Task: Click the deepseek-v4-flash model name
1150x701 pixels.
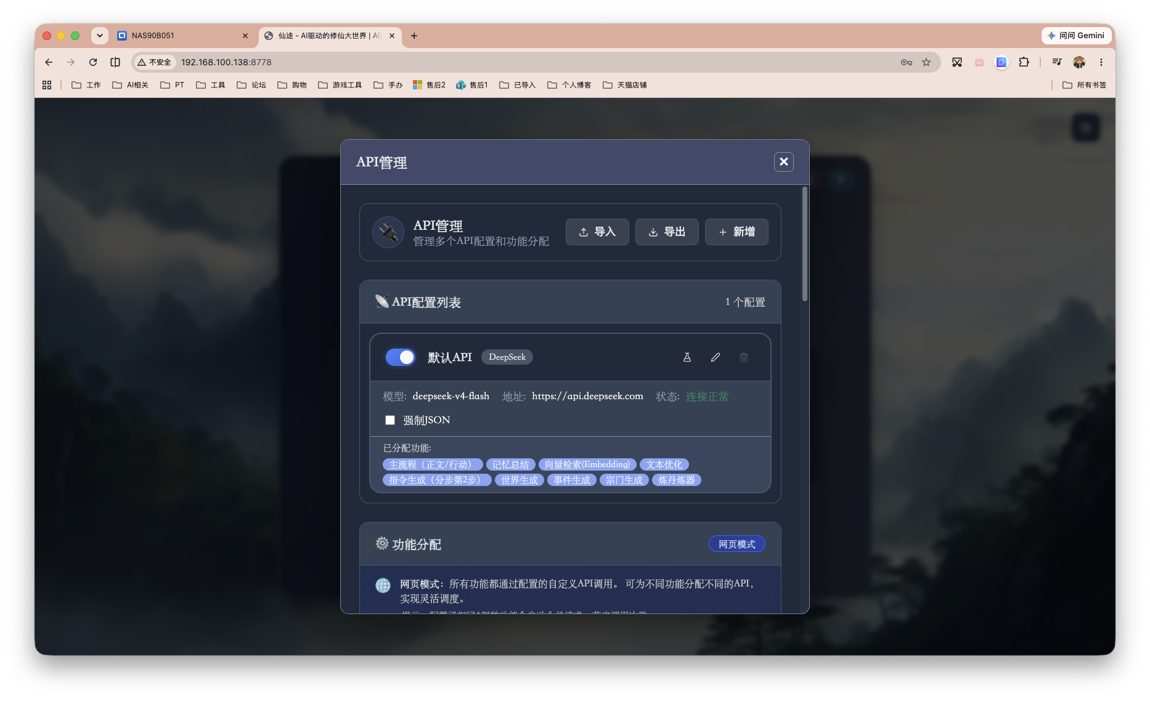Action: pos(451,396)
